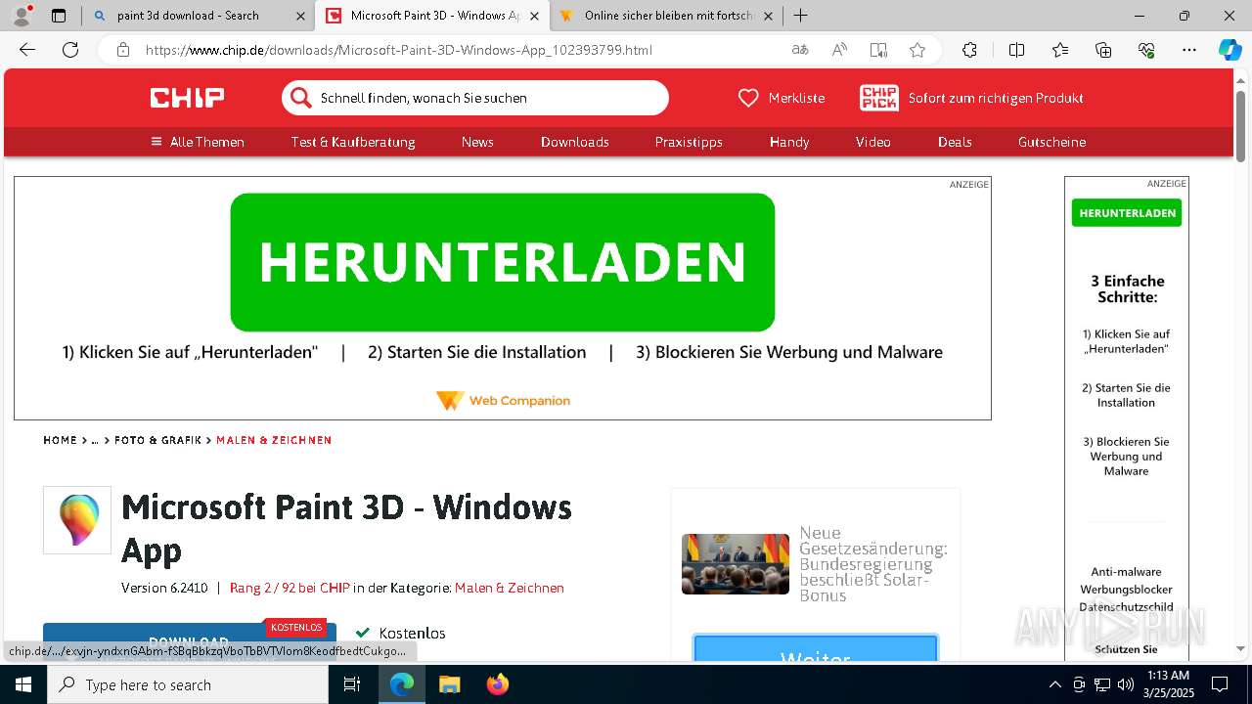Viewport: 1252px width, 704px height.
Task: Click the search magnifier in CHIP search box
Action: 301,98
